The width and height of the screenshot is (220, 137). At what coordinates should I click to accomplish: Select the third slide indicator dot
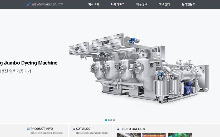click(x=111, y=120)
